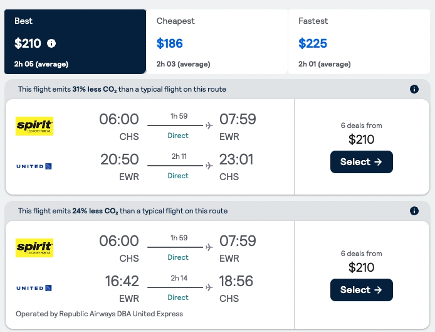
Task: Click Spirit logo in second flight card
Action: point(34,248)
